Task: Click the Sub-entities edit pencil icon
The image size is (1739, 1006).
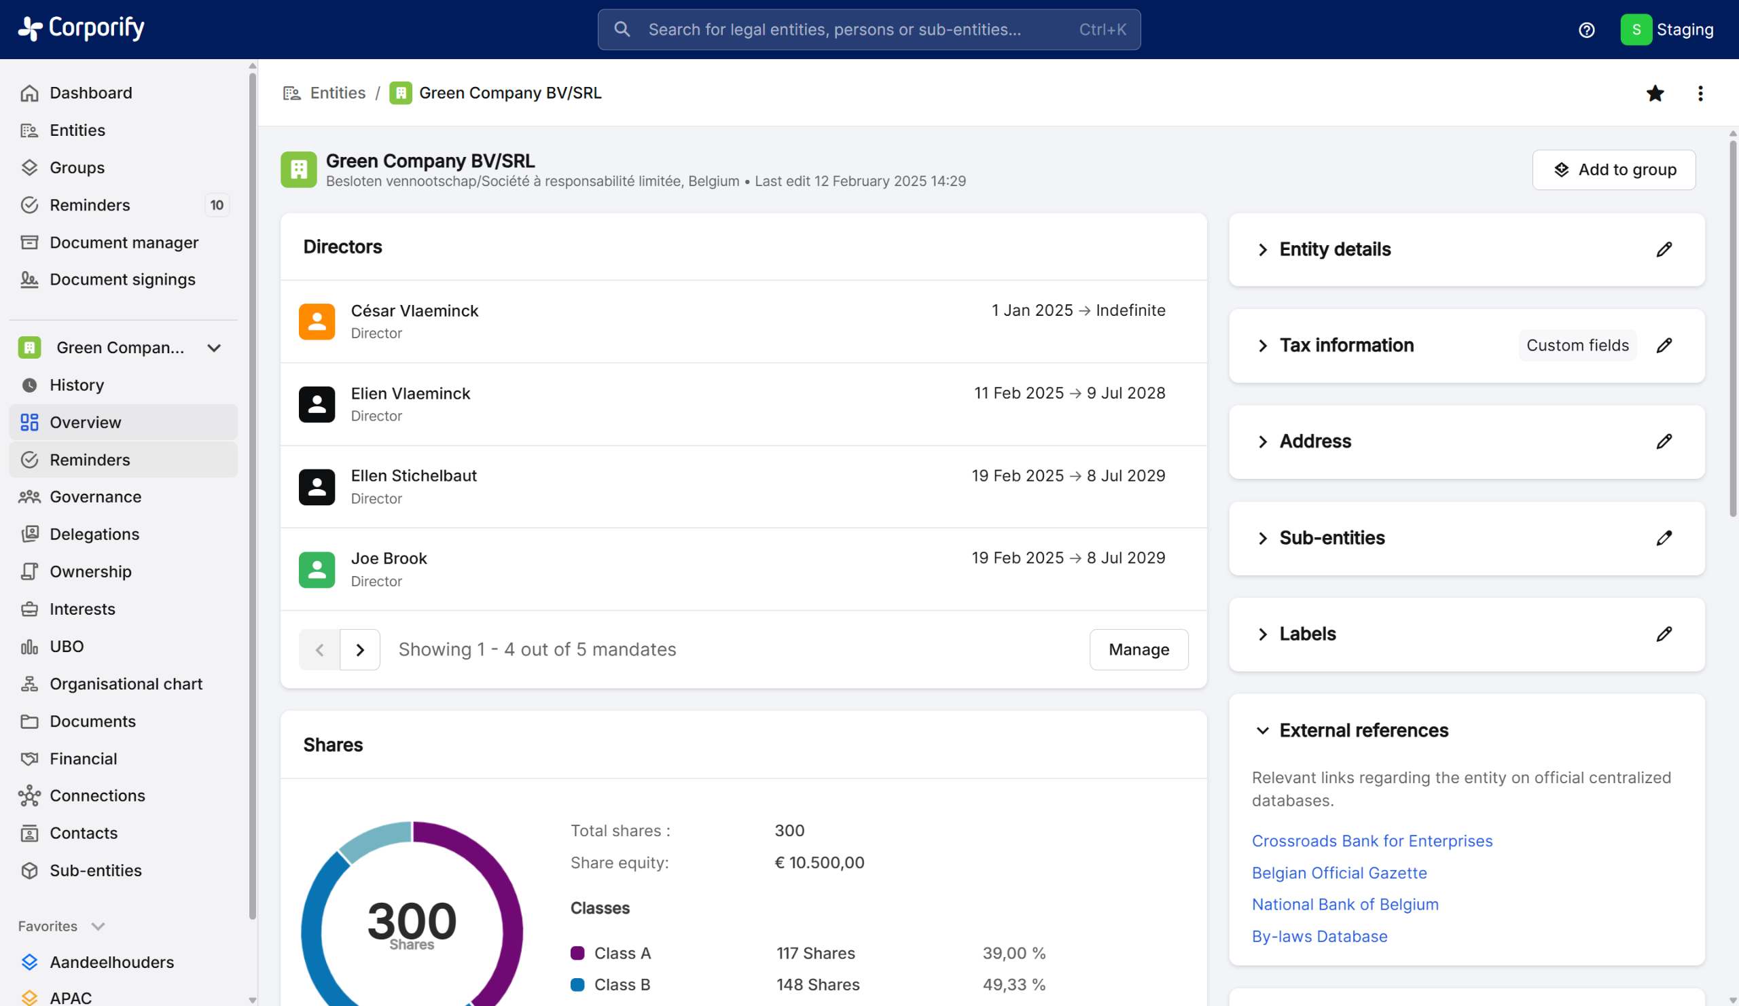Action: (x=1664, y=538)
